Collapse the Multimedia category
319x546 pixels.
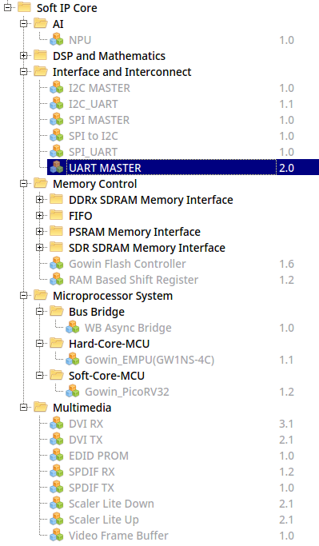[x=23, y=407]
